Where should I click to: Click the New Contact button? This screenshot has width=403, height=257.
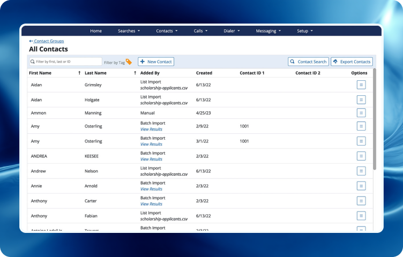156,62
